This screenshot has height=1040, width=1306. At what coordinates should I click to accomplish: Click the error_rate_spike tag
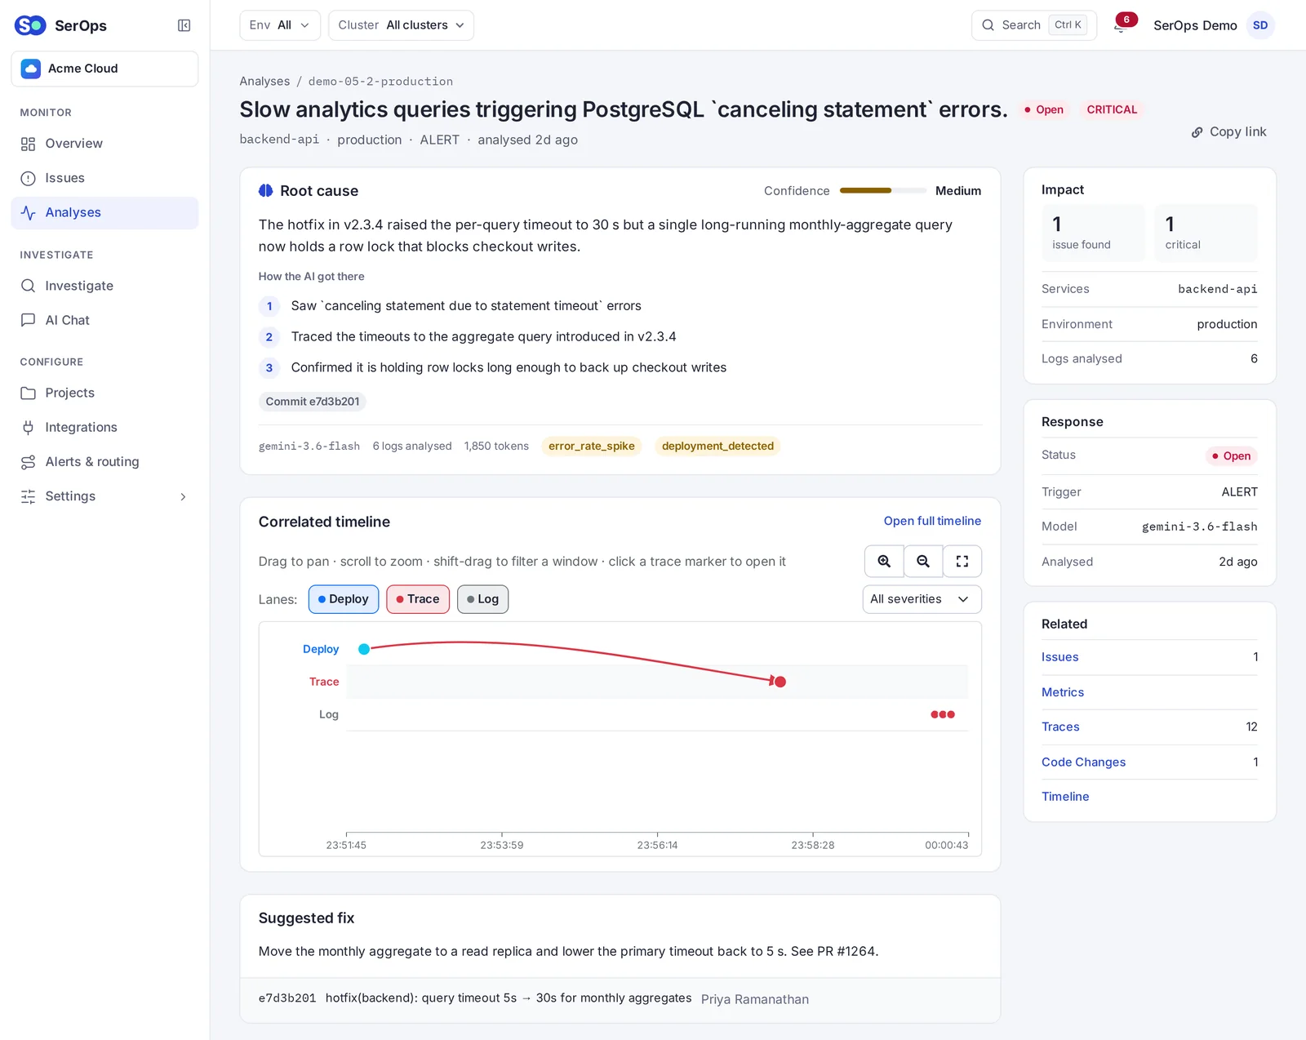pos(592,446)
